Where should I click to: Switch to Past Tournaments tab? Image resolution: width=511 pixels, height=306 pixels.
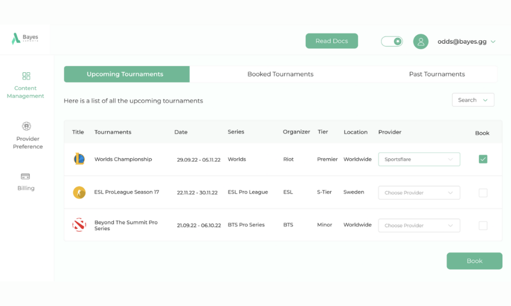click(437, 74)
